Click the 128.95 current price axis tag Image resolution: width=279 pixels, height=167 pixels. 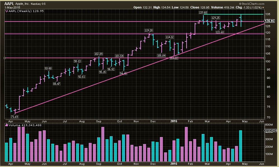point(269,21)
